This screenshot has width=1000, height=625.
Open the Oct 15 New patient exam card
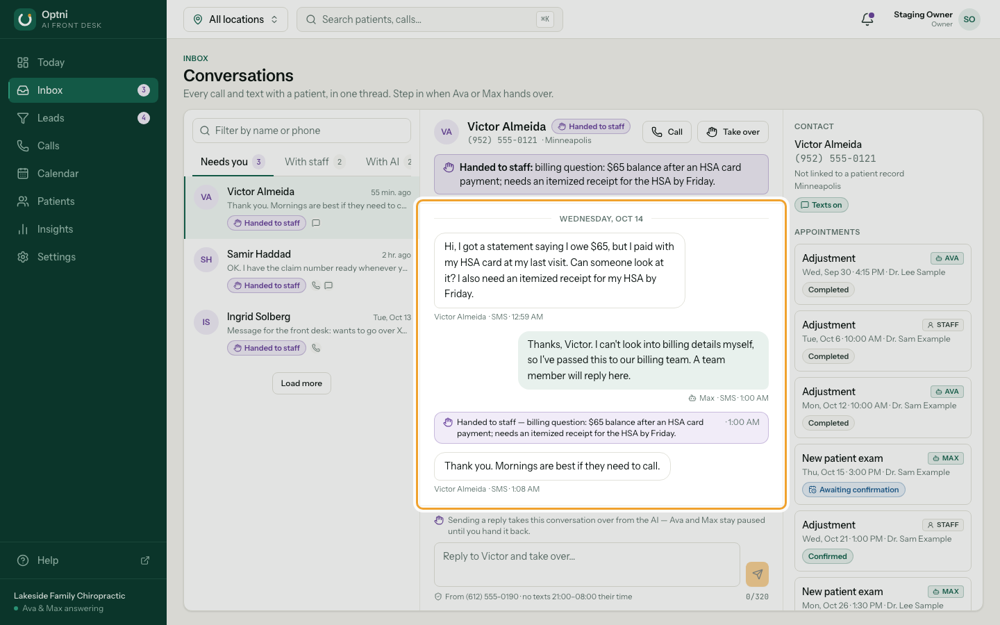pos(883,474)
